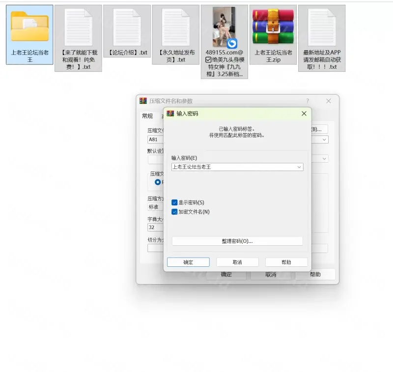Click the 压缩文件名和参数 title text
This screenshot has width=393, height=372.
click(x=171, y=101)
